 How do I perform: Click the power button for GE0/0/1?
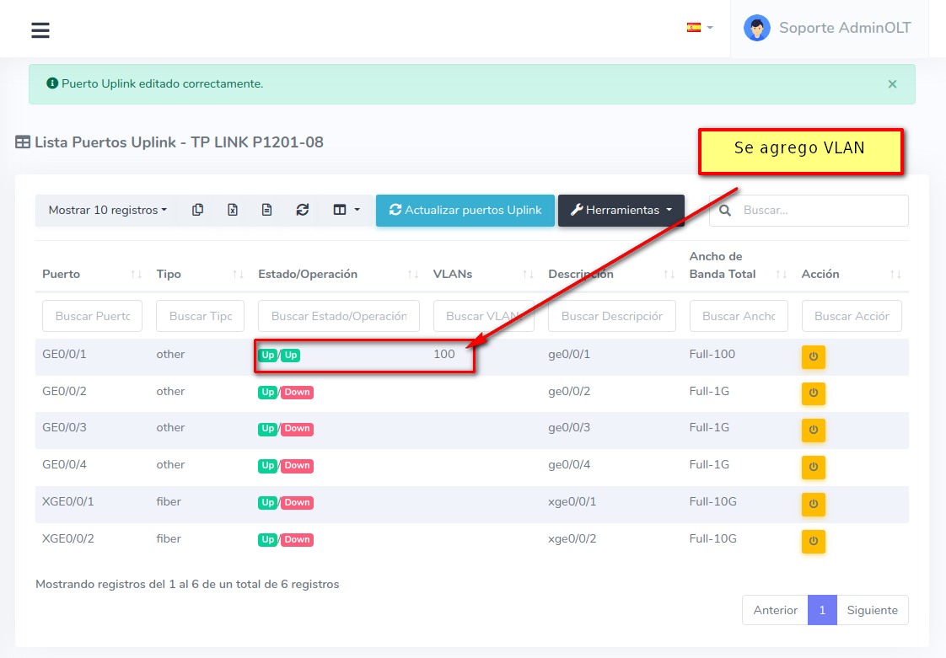click(813, 356)
